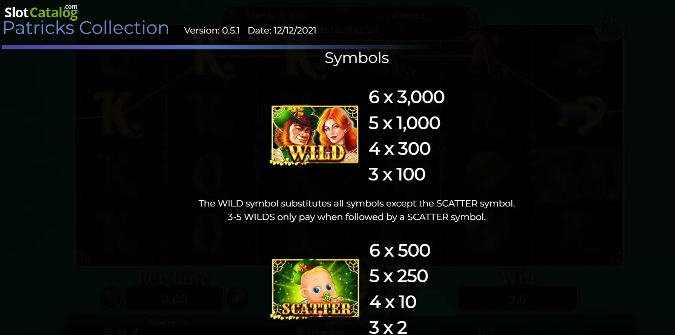Select the 4 x 10 scatter payout

[393, 302]
